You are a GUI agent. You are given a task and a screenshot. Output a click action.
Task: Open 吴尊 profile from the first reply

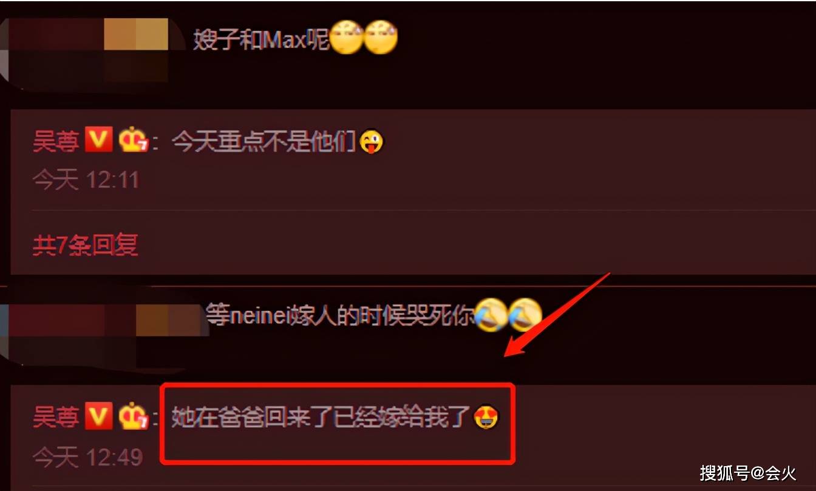click(x=56, y=142)
